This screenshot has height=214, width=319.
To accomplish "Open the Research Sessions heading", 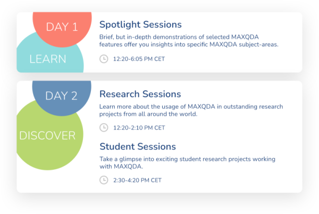I will (x=140, y=95).
